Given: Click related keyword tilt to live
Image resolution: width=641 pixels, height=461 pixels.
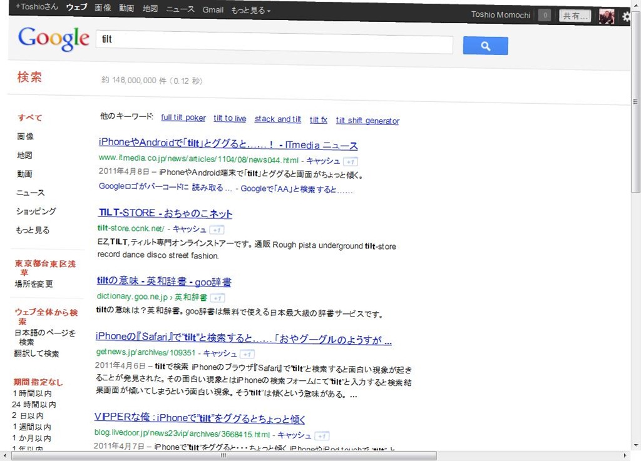Looking at the screenshot, I should (x=230, y=118).
